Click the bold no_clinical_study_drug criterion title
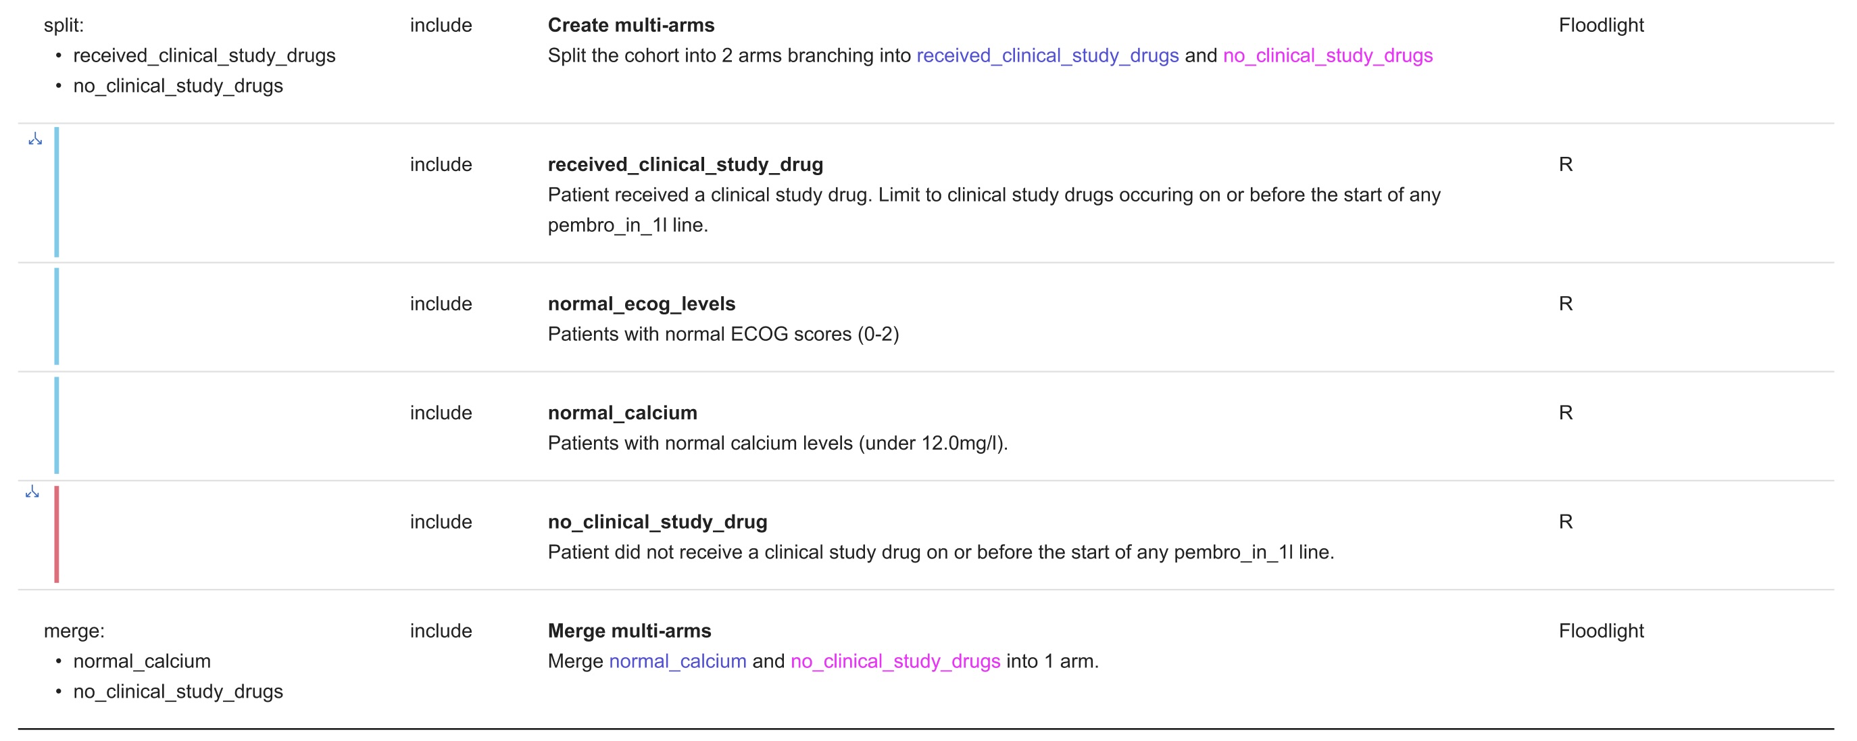Screen dimensions: 1857x741 tap(657, 522)
